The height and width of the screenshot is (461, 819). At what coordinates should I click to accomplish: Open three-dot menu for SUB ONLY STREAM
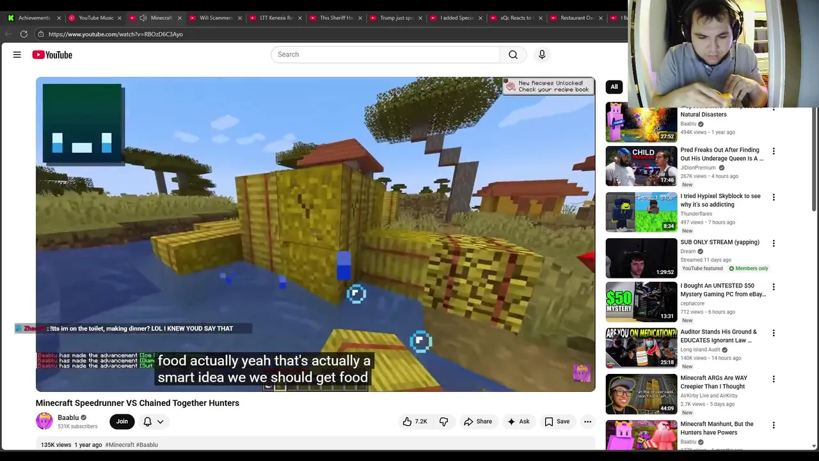click(x=774, y=243)
